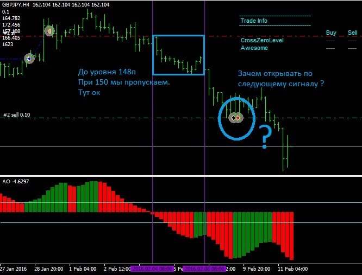The height and width of the screenshot is (275, 362).
Task: Click the '27 Jan 2016' time axis label
Action: click(x=14, y=269)
